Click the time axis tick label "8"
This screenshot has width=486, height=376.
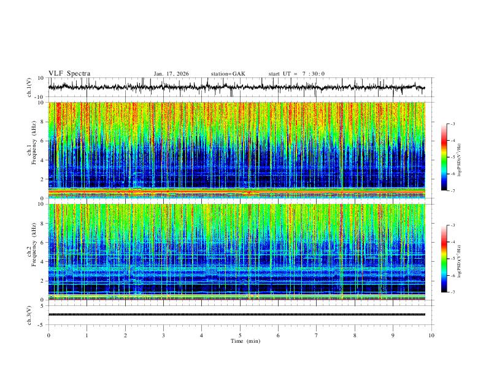[355, 335]
